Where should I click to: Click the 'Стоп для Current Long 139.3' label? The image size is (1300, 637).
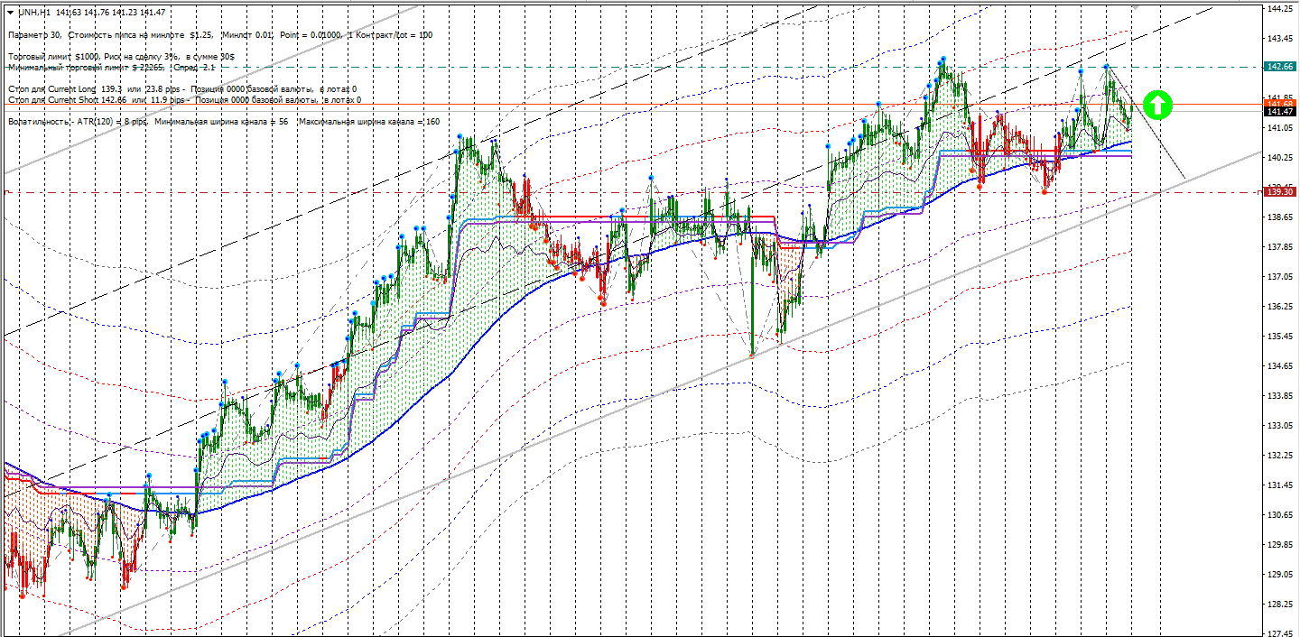(63, 89)
